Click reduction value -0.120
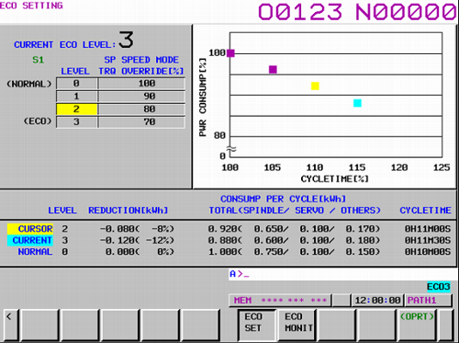Viewport: 459px width, 343px height. pyautogui.click(x=118, y=240)
